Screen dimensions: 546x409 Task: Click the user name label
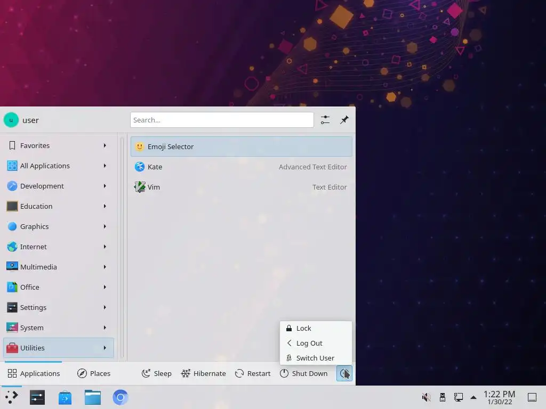30,120
